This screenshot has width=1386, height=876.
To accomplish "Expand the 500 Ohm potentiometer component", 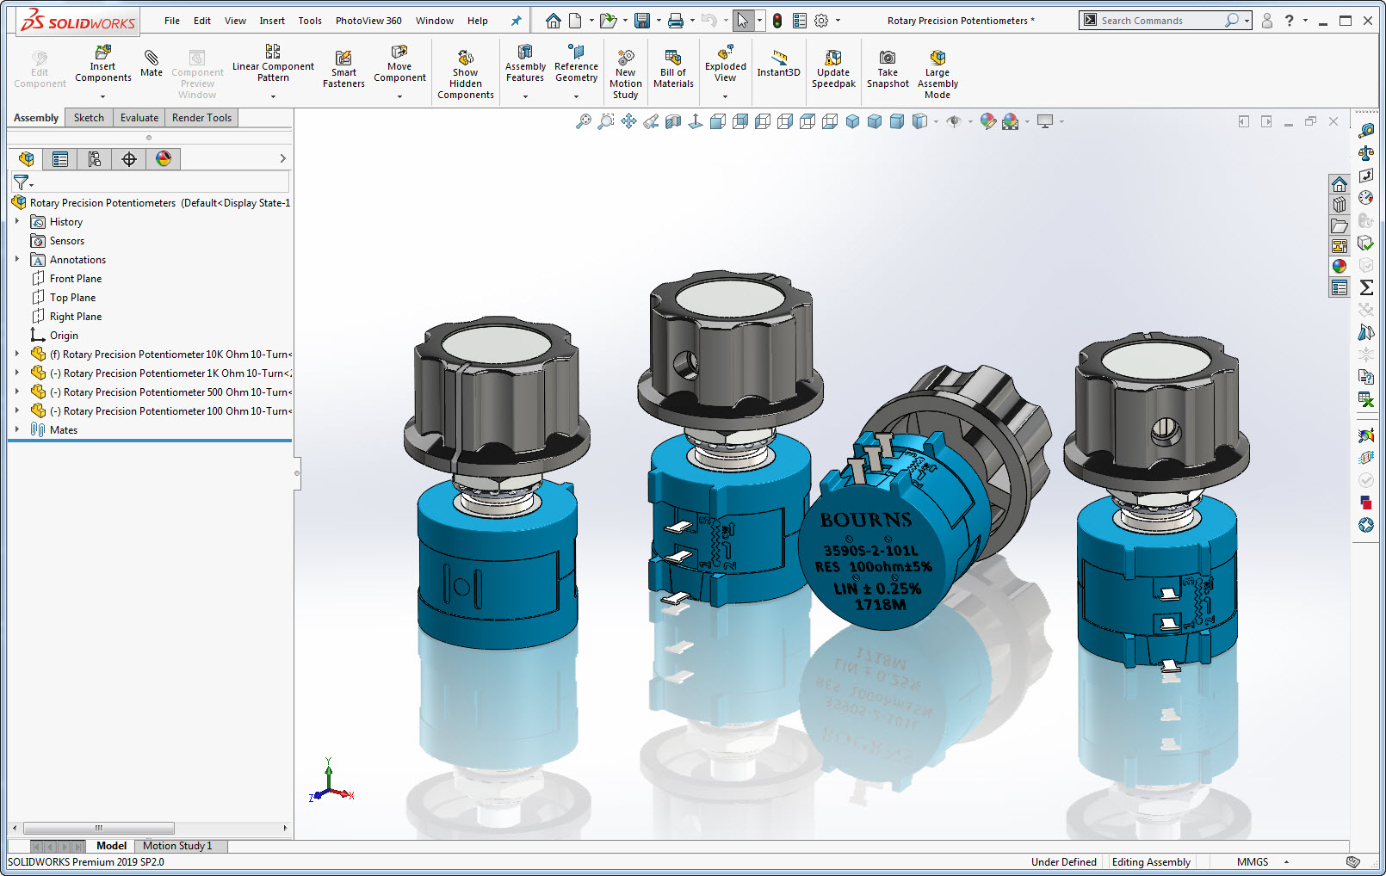I will pyautogui.click(x=17, y=392).
